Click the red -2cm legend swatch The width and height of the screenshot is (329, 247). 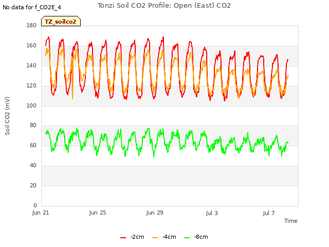pyautogui.click(x=123, y=238)
